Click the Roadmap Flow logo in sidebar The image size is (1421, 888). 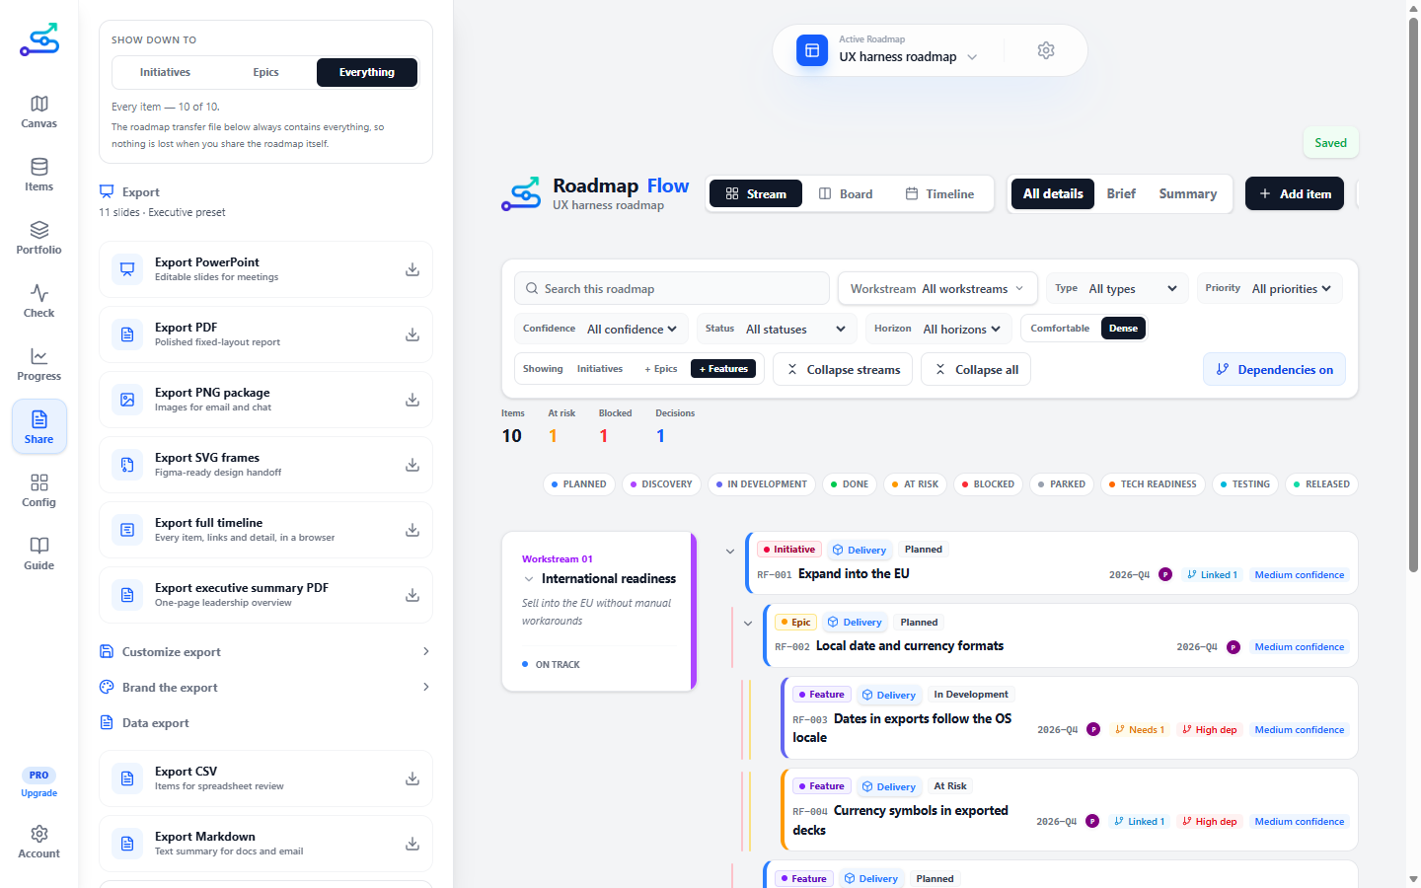[39, 40]
